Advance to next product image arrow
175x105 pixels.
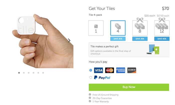click(69, 41)
